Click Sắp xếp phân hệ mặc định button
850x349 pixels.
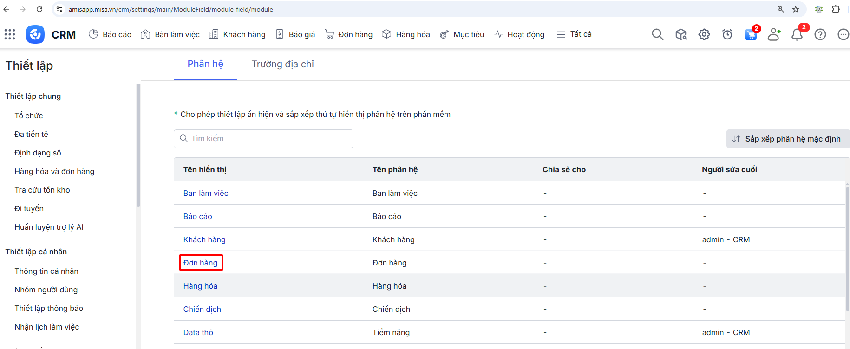pos(787,139)
